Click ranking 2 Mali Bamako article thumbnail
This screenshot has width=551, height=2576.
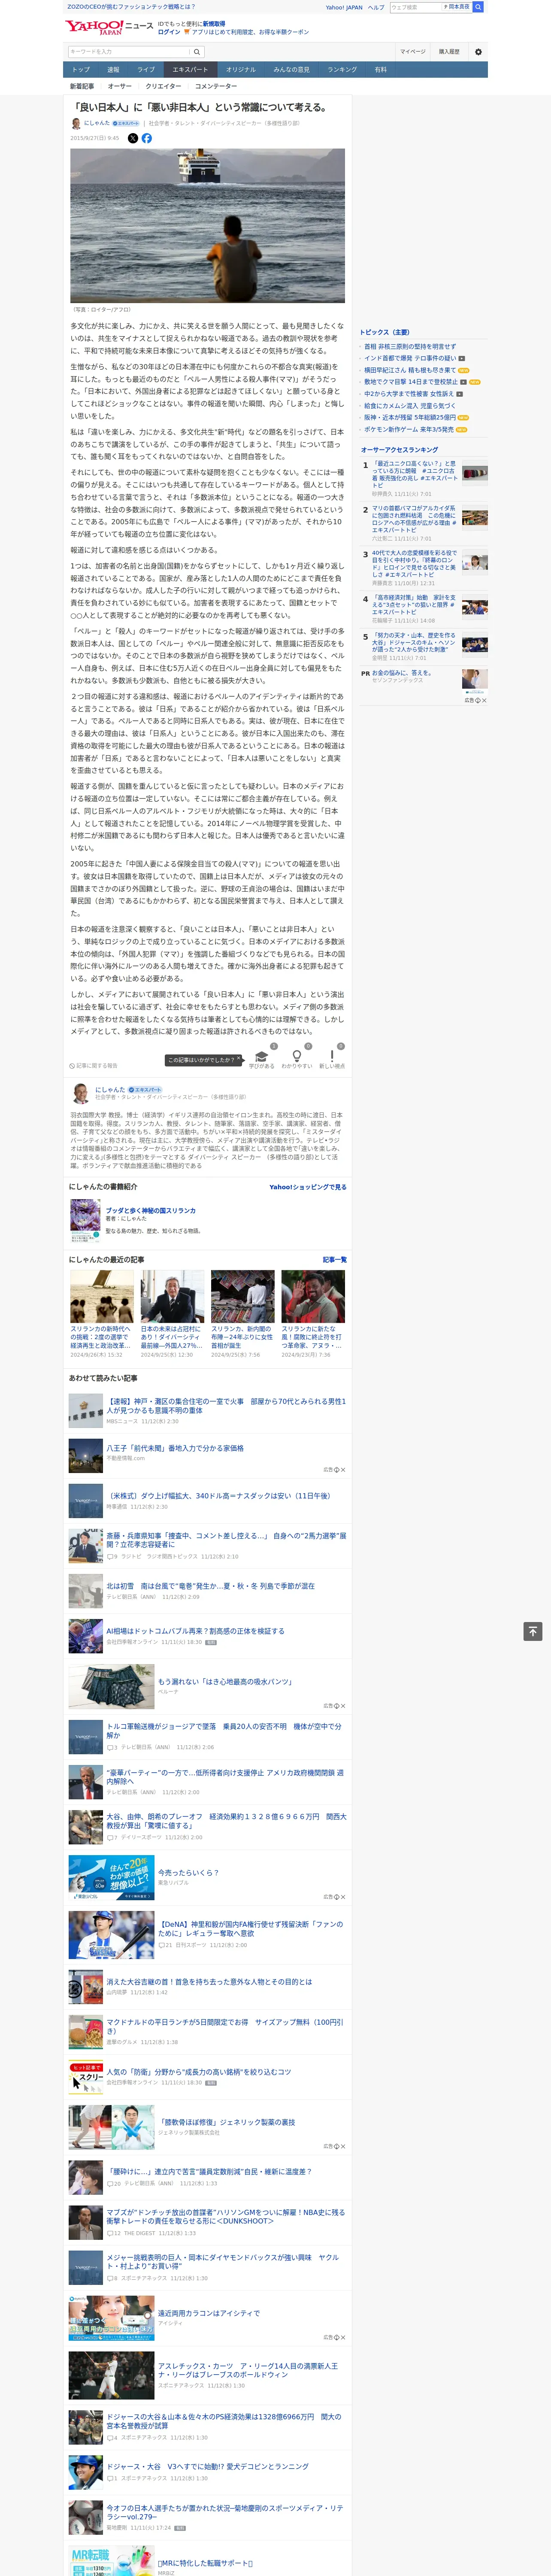click(475, 518)
